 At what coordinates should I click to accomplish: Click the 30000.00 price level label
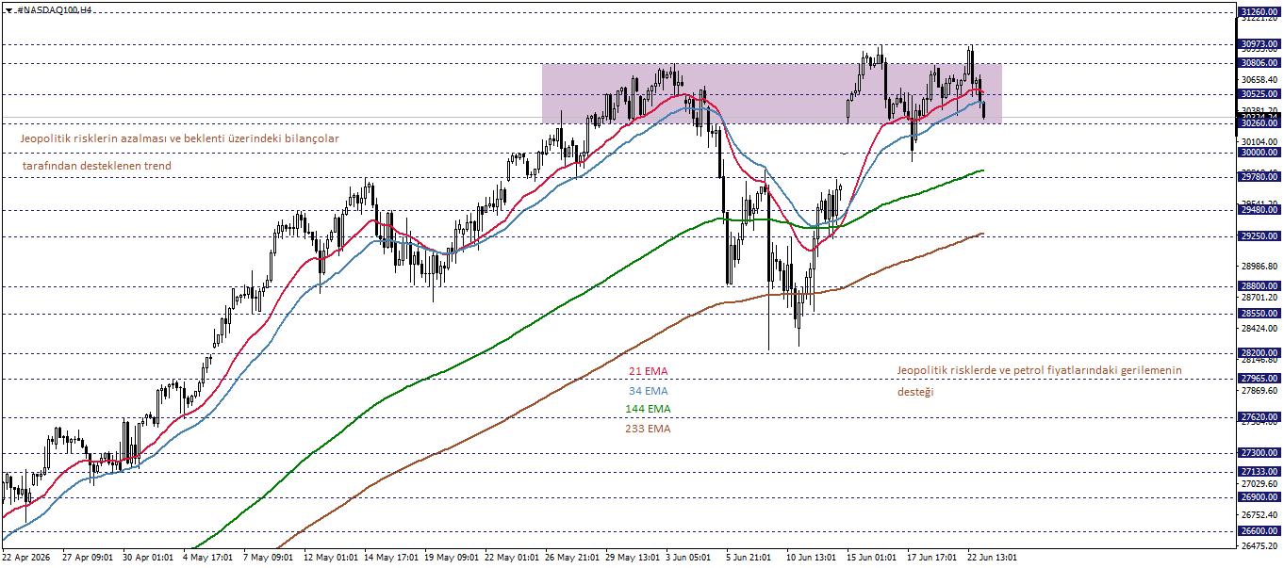click(1259, 153)
